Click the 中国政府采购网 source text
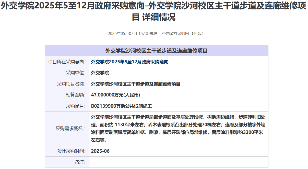Screen dimensions: 308x169 175,33
